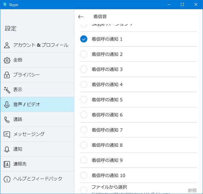Select the ファイルから選択 radio button
This screenshot has width=203, height=194.
click(x=84, y=190)
